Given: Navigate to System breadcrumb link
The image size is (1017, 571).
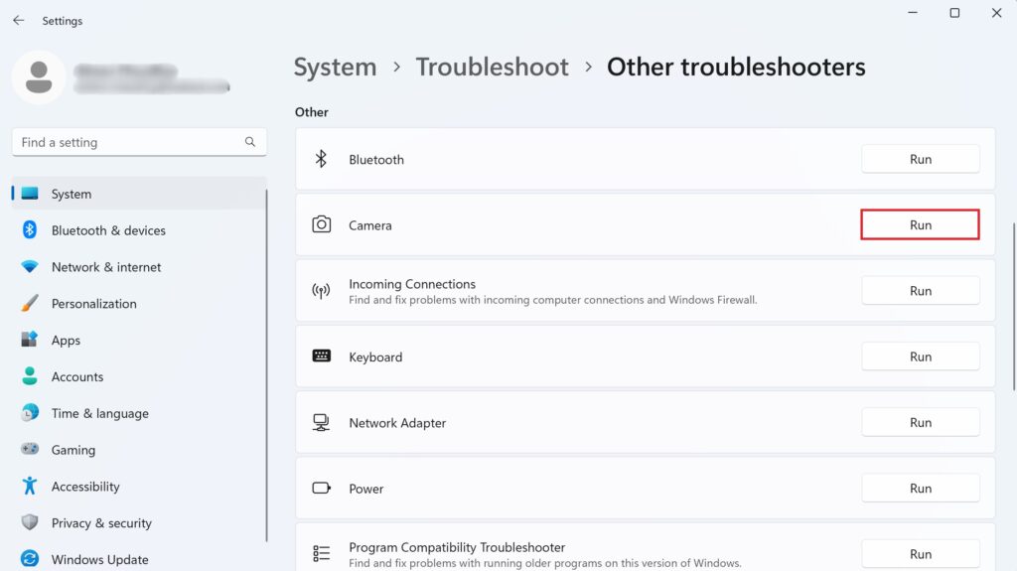Looking at the screenshot, I should point(335,68).
